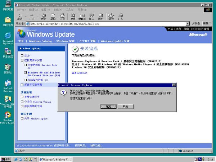
Task: Click 确定 (OK) to restart now
Action: (108, 106)
